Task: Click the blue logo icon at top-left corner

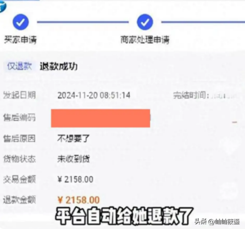Action: click(x=3, y=6)
